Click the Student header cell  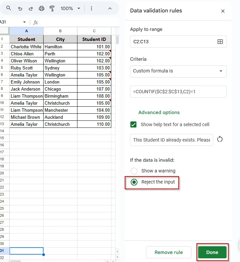pyautogui.click(x=26, y=39)
